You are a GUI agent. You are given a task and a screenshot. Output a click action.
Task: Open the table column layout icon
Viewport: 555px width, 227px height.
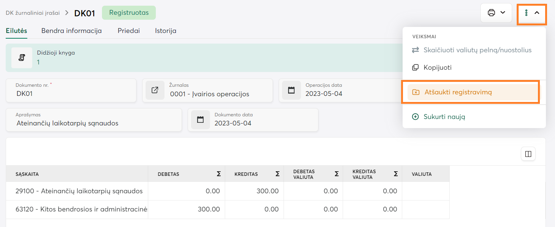pos(528,154)
